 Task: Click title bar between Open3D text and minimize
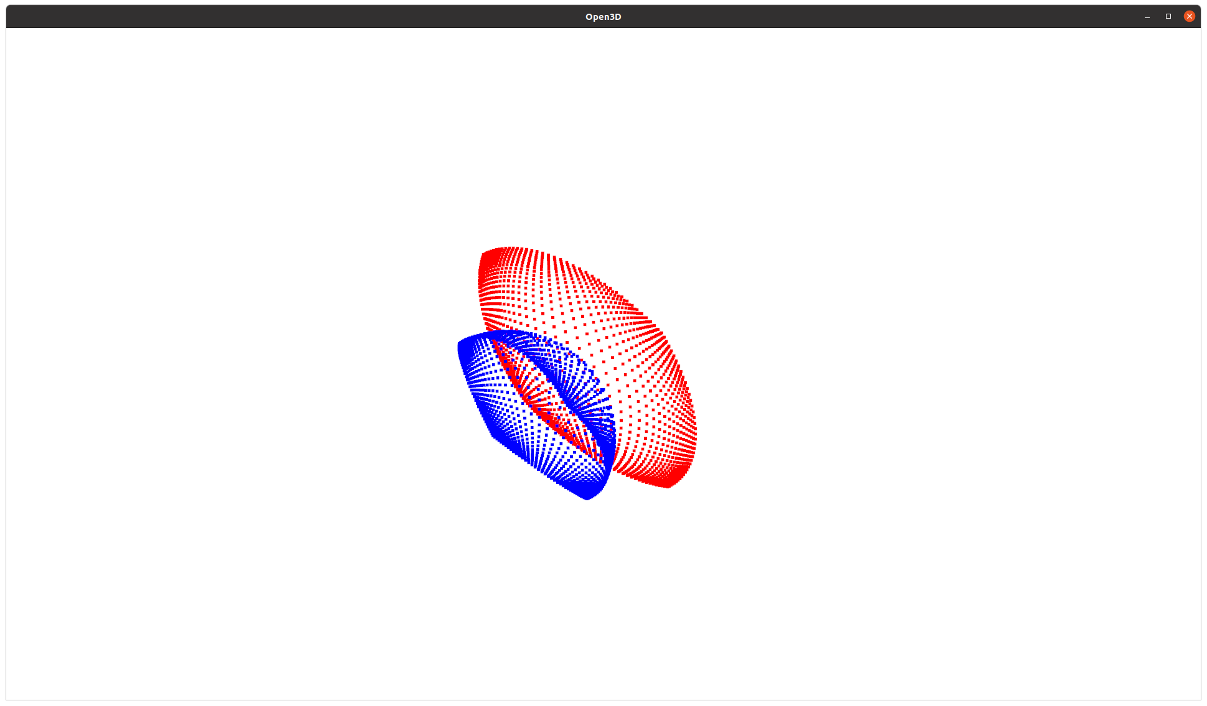(x=871, y=17)
